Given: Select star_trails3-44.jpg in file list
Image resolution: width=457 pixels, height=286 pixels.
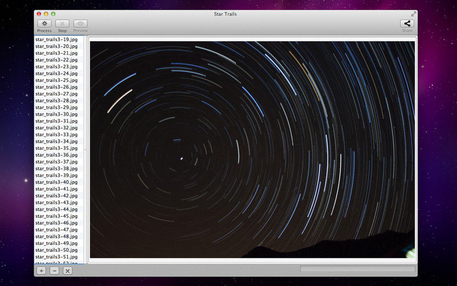Looking at the screenshot, I should pyautogui.click(x=59, y=209).
